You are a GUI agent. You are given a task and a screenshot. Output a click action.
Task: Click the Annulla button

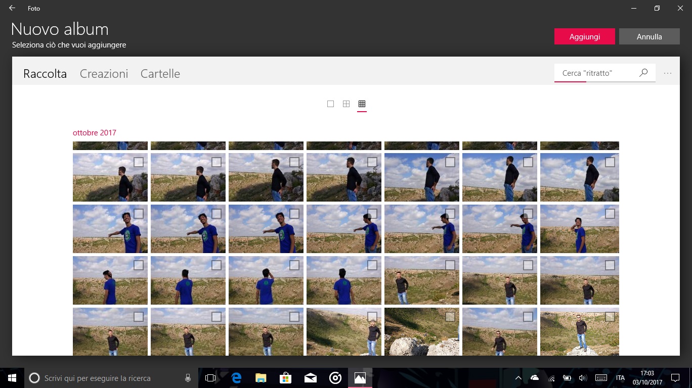tap(650, 36)
